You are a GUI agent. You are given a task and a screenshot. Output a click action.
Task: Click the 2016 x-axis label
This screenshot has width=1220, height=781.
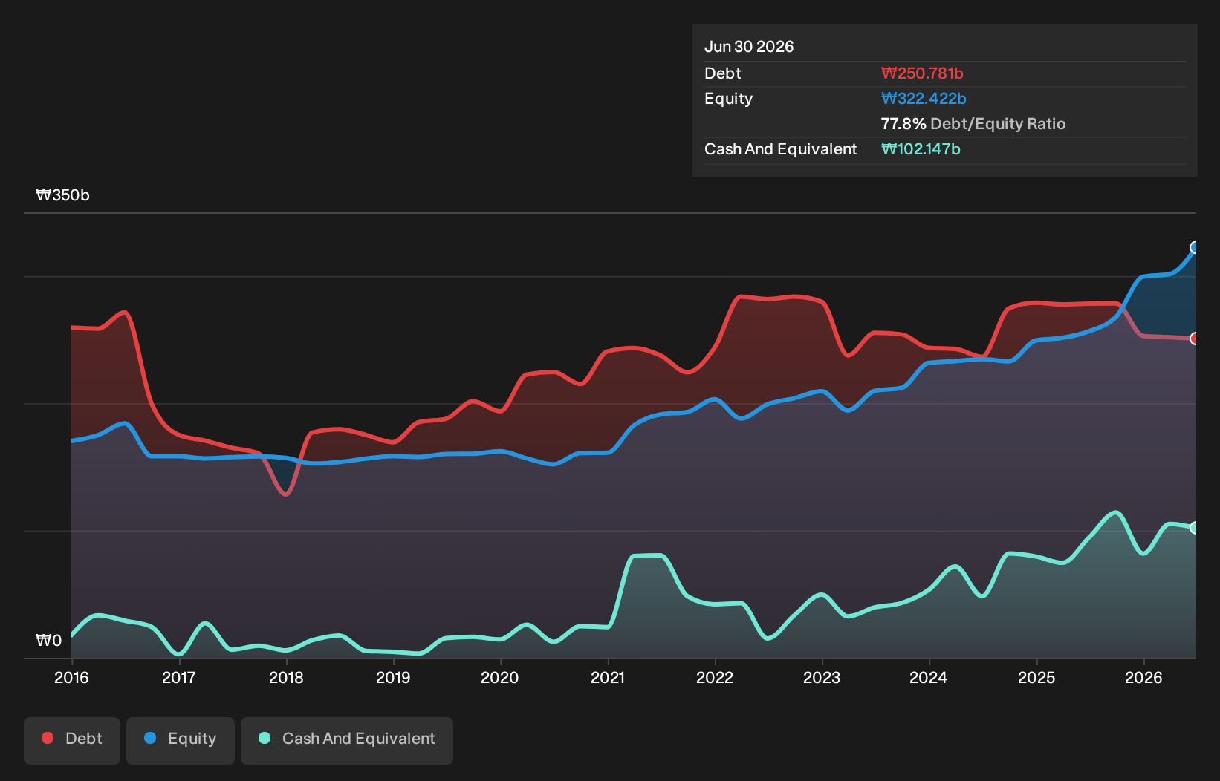71,677
